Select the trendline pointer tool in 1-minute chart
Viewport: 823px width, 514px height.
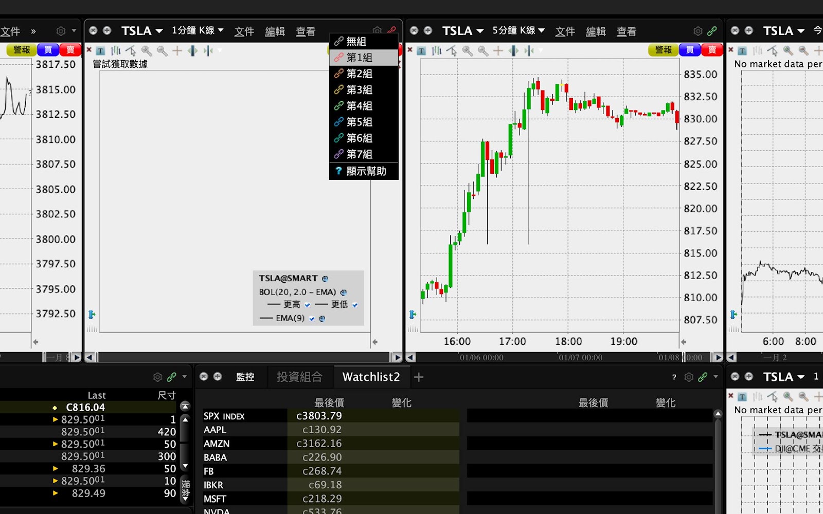click(131, 50)
